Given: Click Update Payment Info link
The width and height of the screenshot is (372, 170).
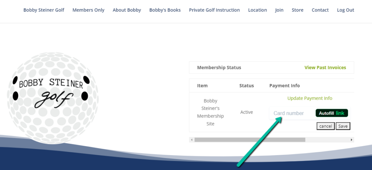Looking at the screenshot, I should tap(310, 98).
